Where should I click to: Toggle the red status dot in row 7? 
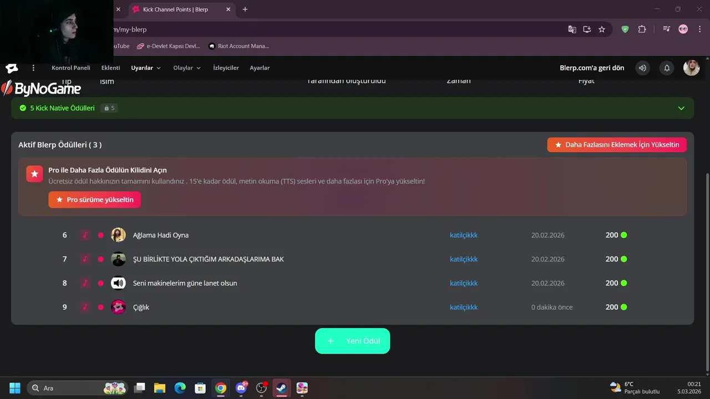pyautogui.click(x=100, y=259)
